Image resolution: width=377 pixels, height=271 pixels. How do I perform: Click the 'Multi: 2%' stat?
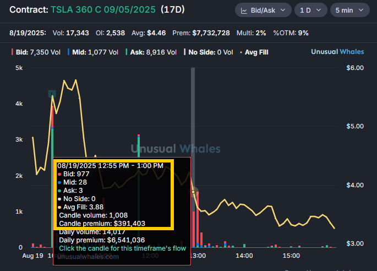pos(252,33)
